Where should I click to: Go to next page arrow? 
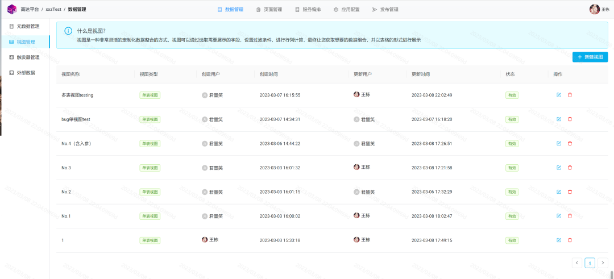[603, 263]
